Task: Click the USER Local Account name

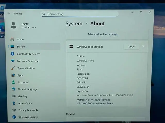Action: point(29,26)
